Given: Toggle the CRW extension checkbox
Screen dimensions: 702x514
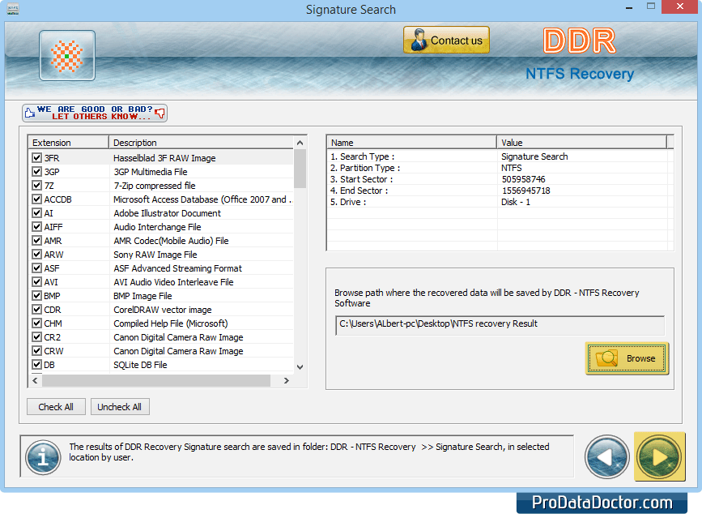Looking at the screenshot, I should click(36, 351).
